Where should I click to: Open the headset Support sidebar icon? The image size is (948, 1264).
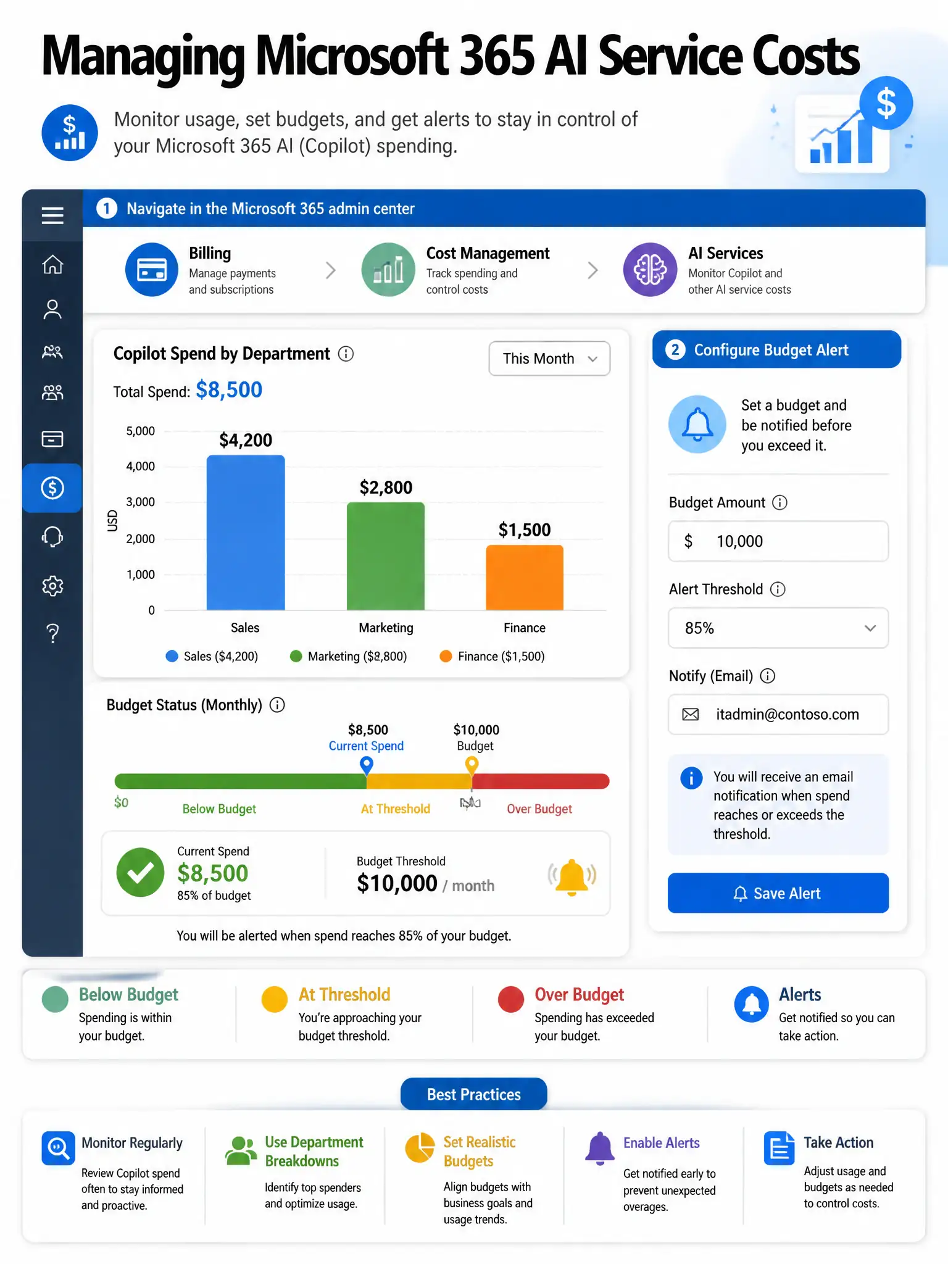pos(52,536)
